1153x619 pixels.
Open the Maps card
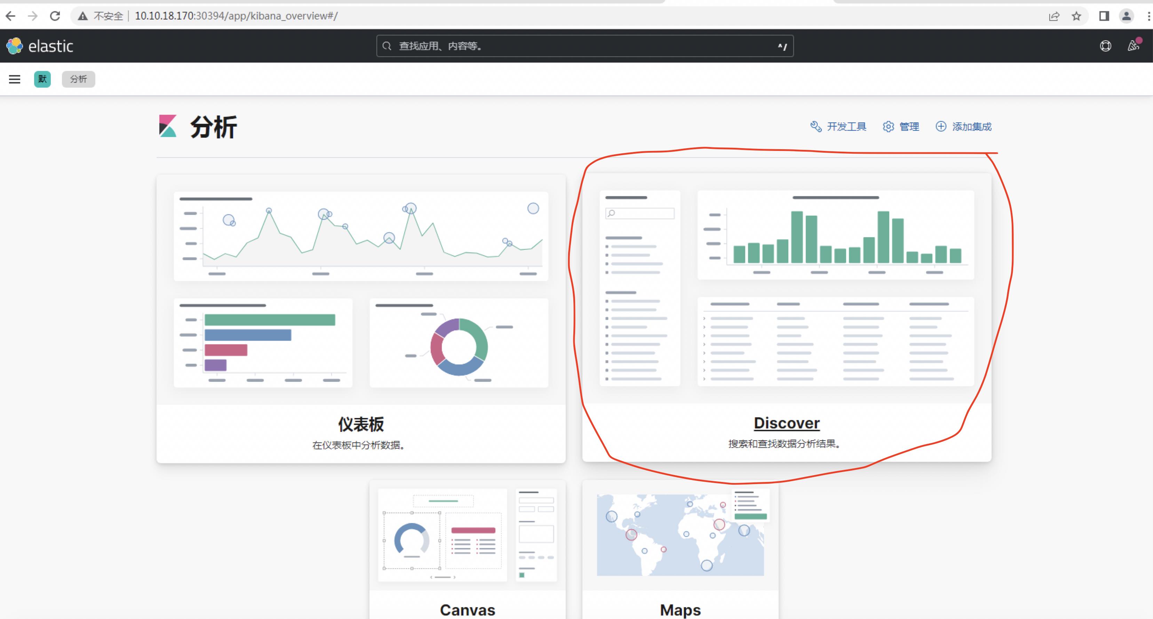point(680,609)
